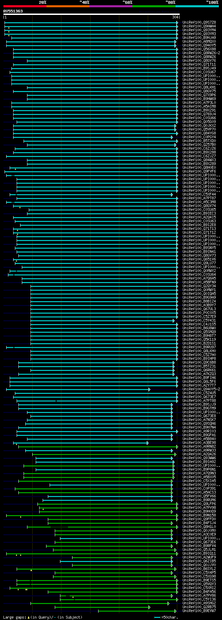
Task: Click the UniRef100_Q8GV76 hit name
Action: pyautogui.click(x=199, y=60)
